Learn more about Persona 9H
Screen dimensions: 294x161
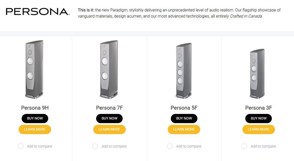tap(35, 129)
